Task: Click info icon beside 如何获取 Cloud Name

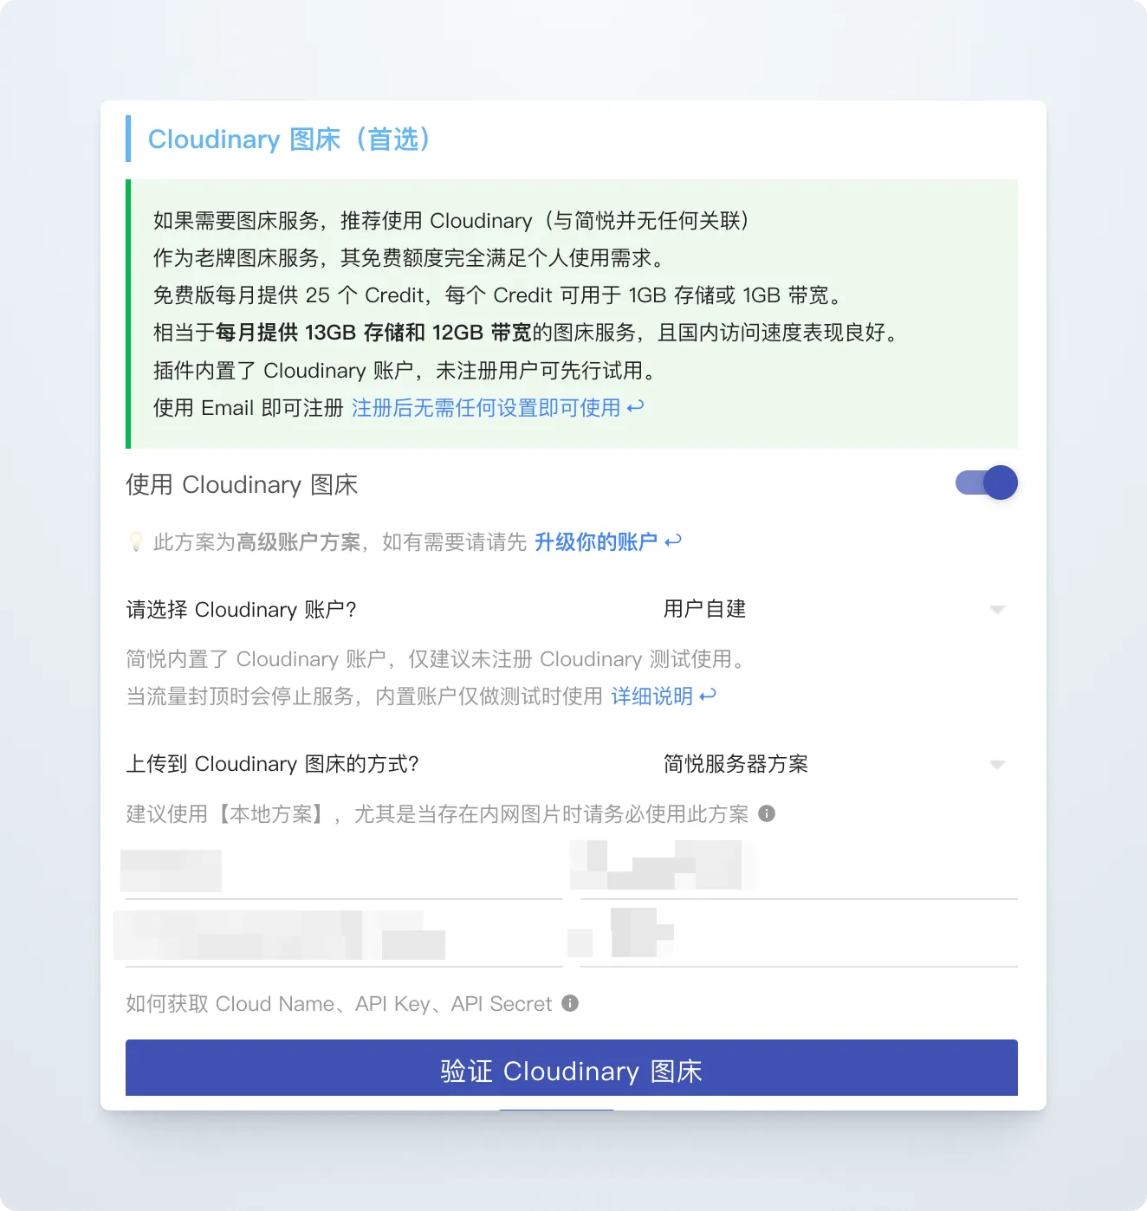Action: click(x=570, y=1003)
